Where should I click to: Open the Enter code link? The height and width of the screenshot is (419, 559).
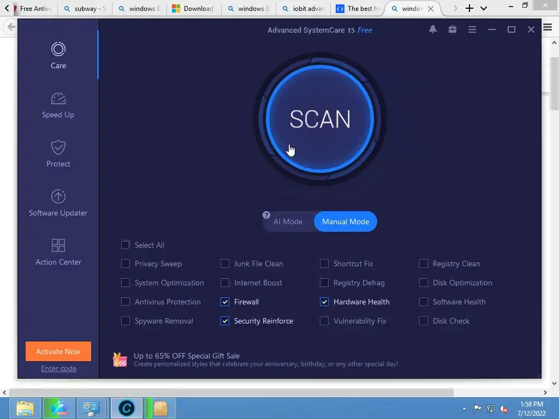[58, 368]
